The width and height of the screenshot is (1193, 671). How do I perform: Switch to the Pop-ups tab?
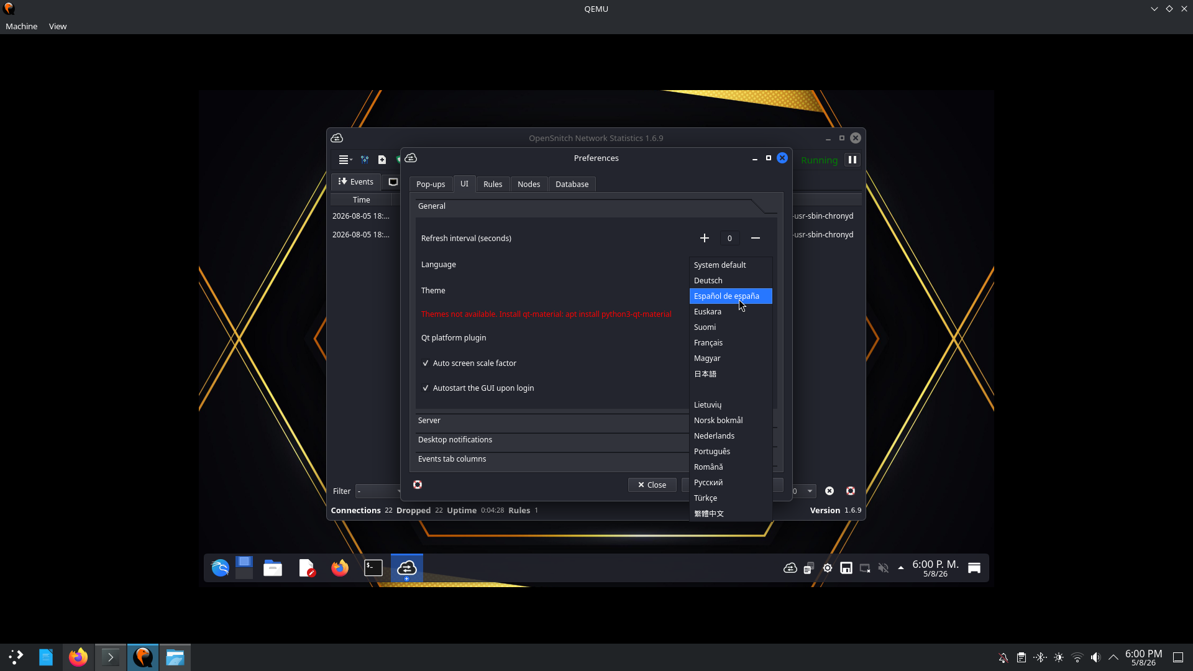431,185
